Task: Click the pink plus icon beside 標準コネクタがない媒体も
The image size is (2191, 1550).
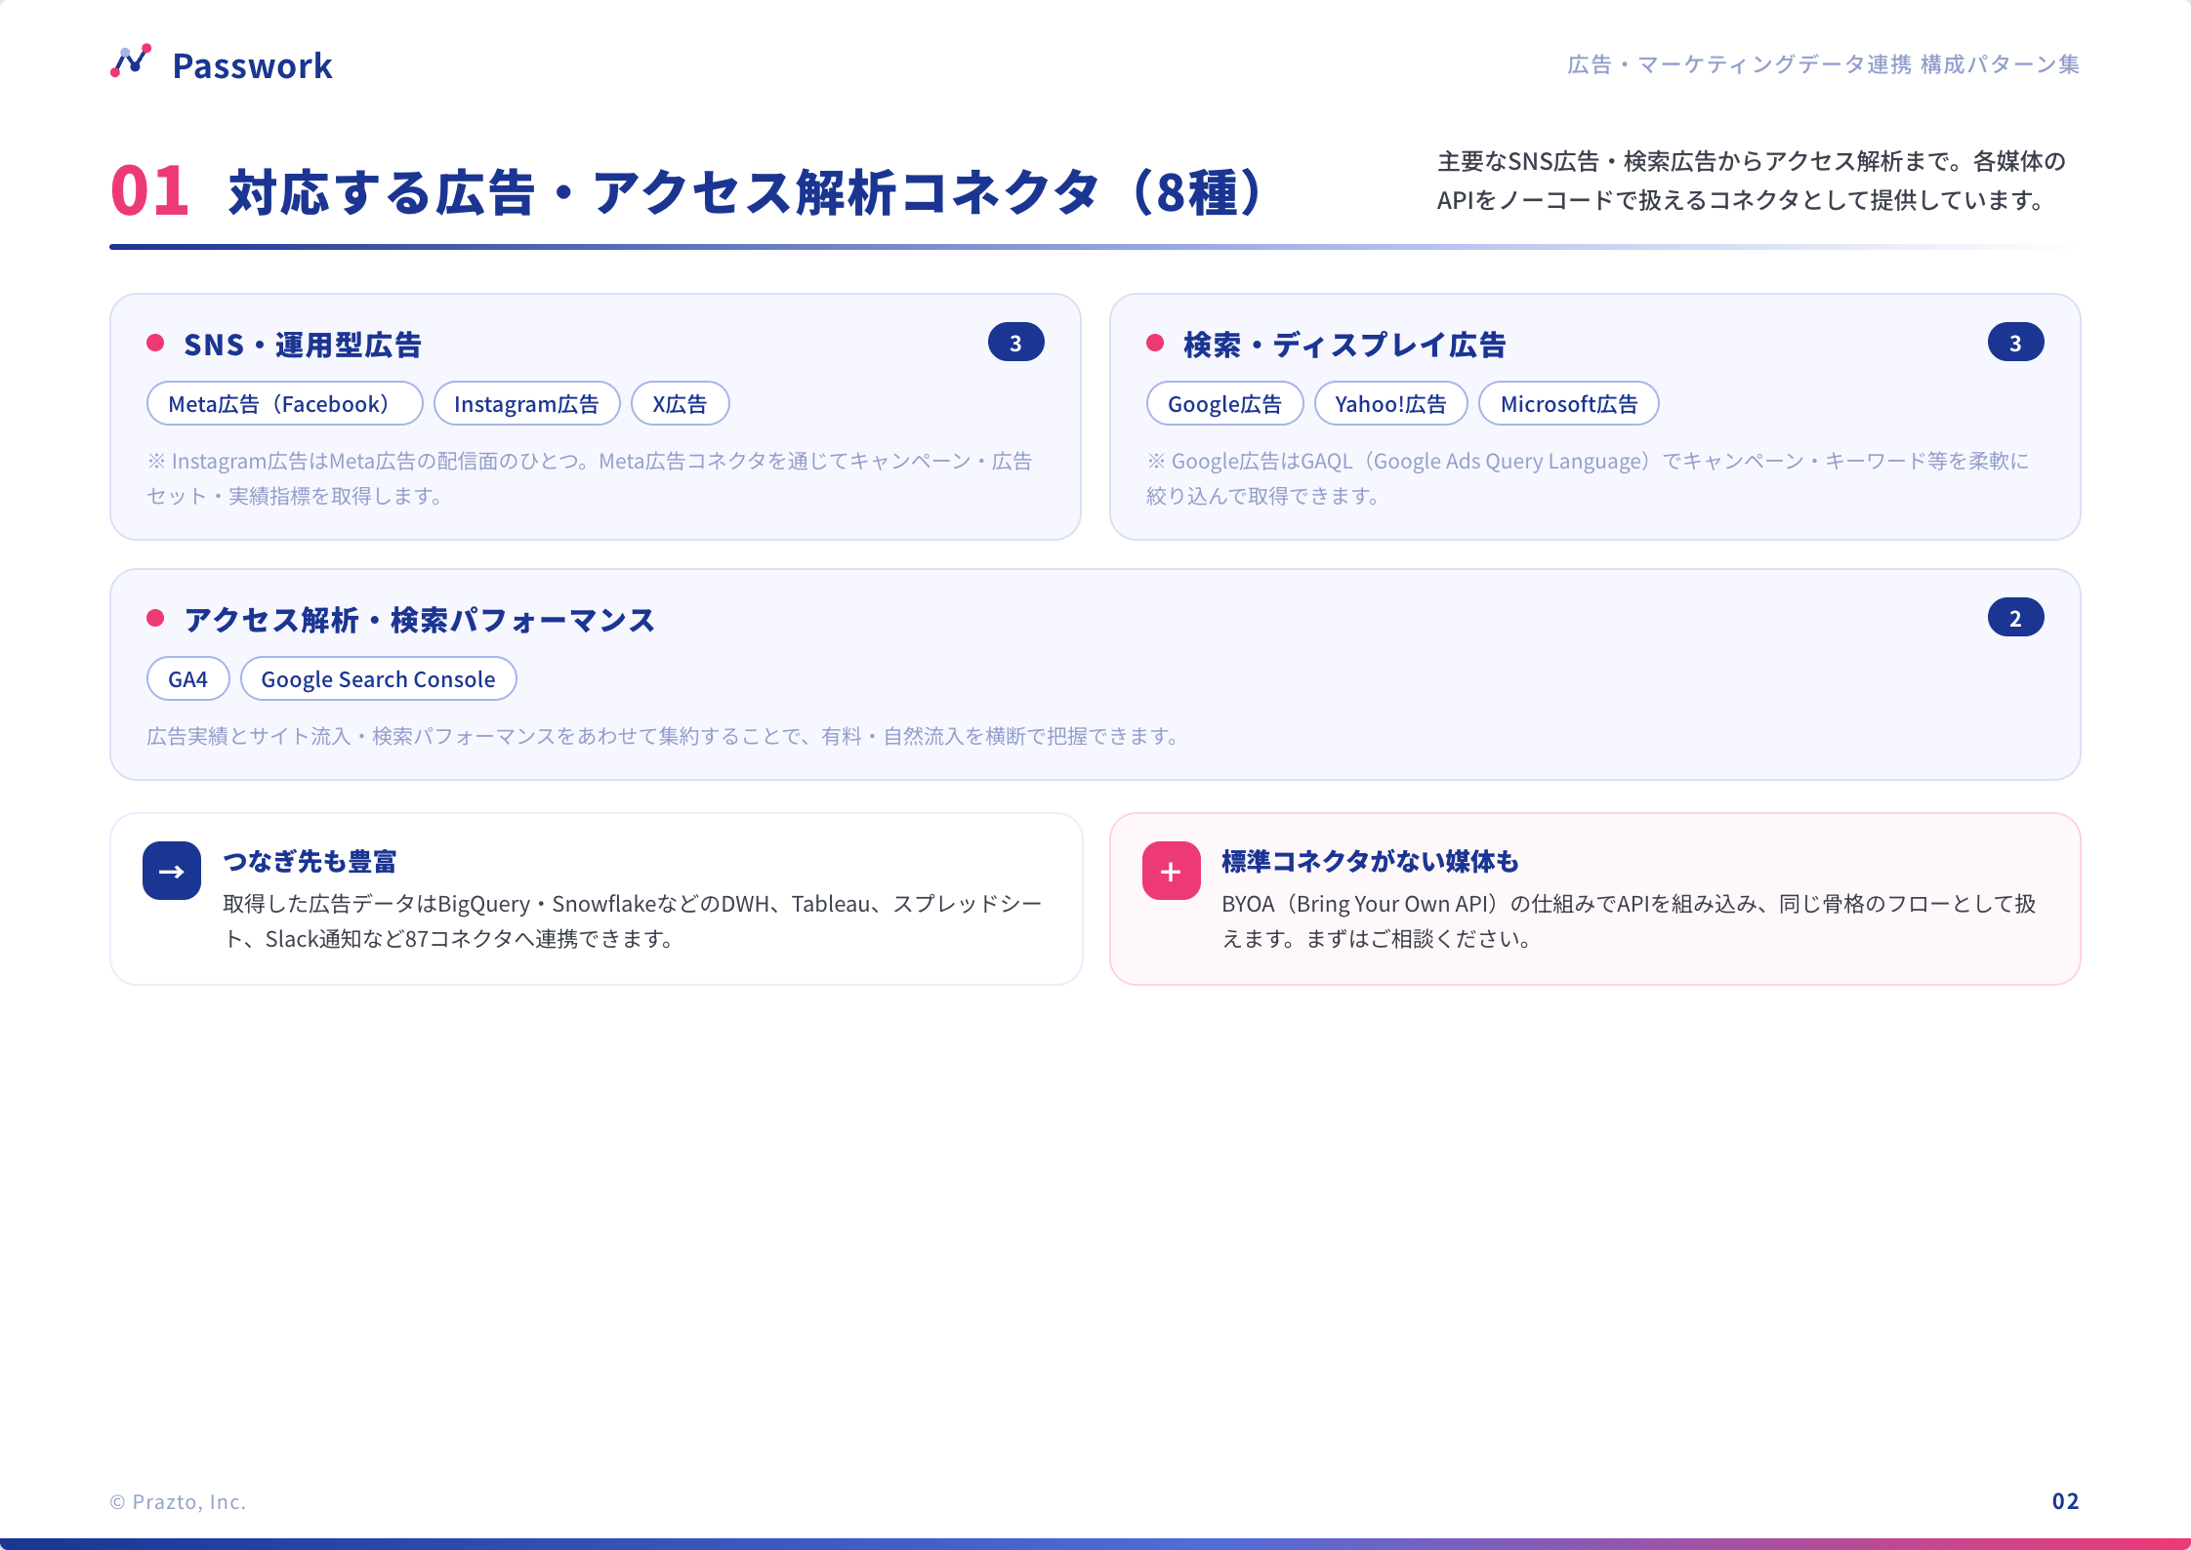Action: pyautogui.click(x=1172, y=871)
